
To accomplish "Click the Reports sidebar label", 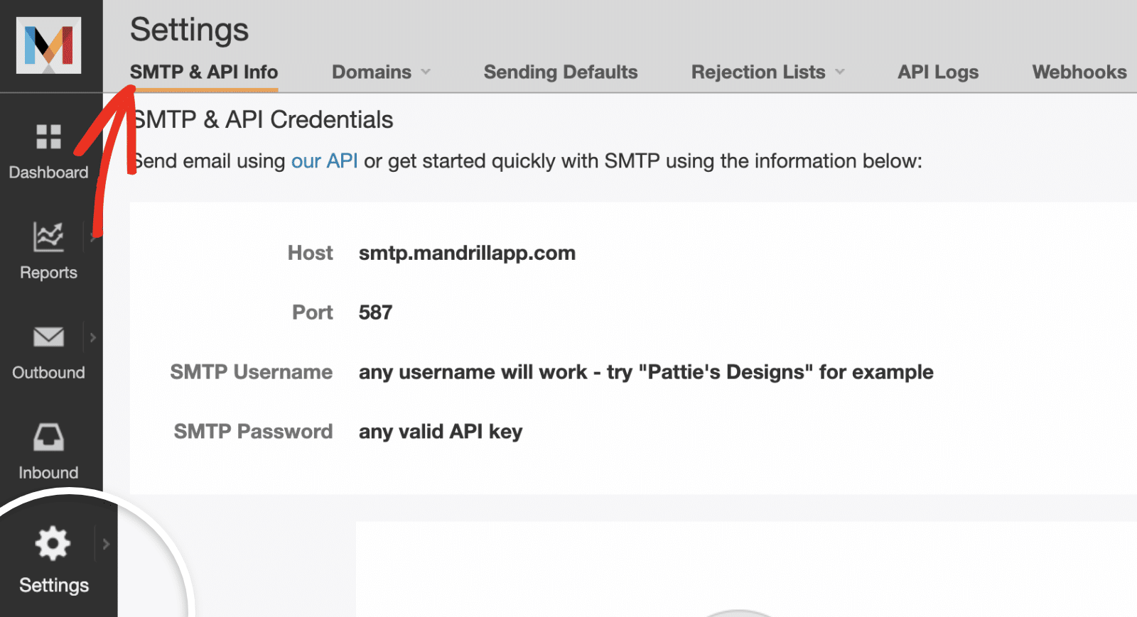I will [48, 273].
